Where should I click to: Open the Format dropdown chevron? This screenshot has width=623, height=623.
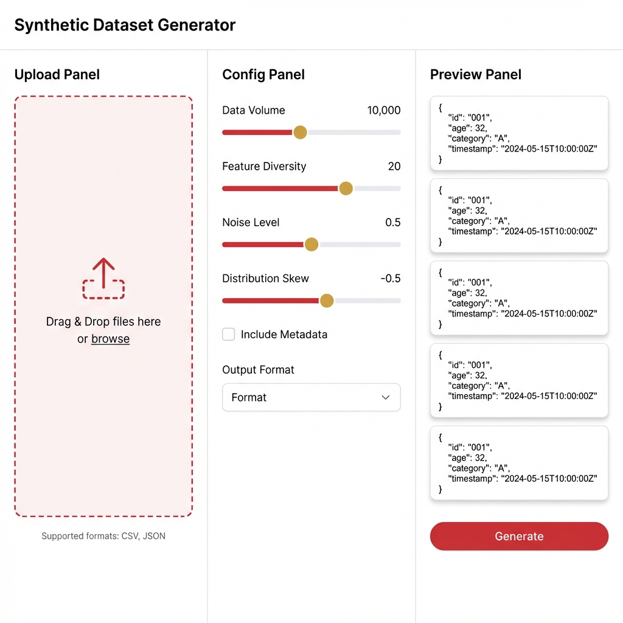(385, 397)
